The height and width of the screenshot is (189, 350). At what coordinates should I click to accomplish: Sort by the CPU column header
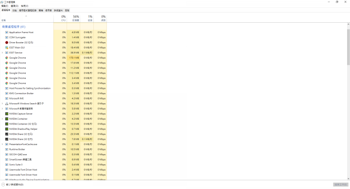tap(60, 18)
